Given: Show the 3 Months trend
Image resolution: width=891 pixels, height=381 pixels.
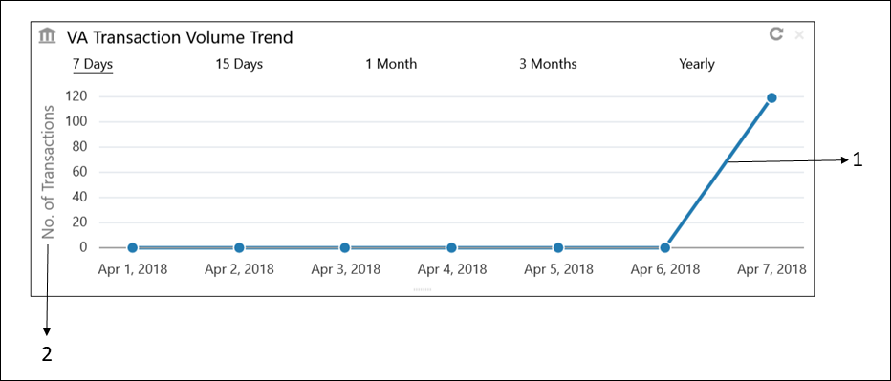Looking at the screenshot, I should [x=548, y=64].
